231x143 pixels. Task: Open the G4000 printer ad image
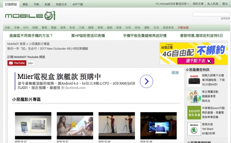(194, 80)
